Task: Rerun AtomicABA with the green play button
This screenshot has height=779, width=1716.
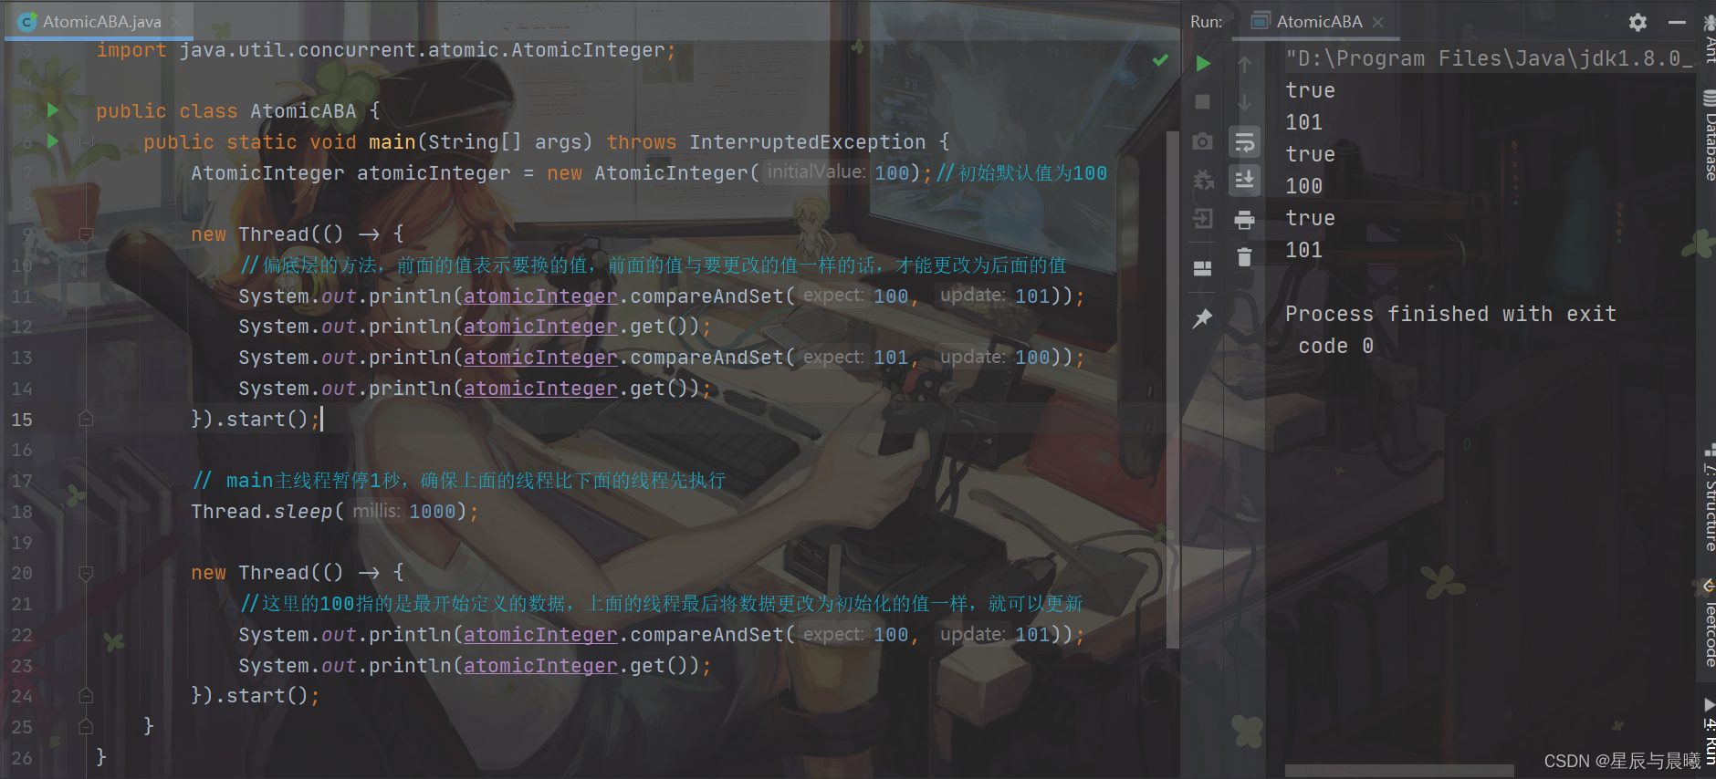Action: pos(1203,63)
